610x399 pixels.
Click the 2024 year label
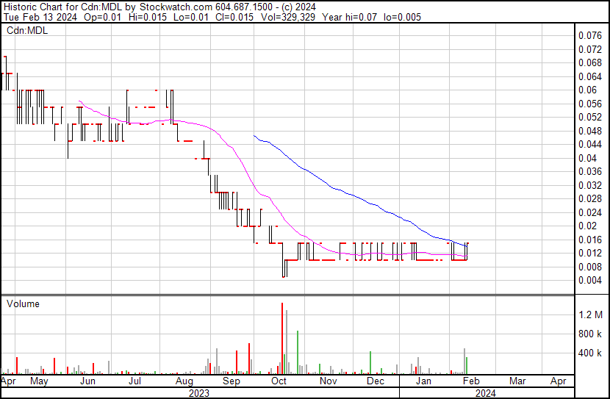pos(485,393)
